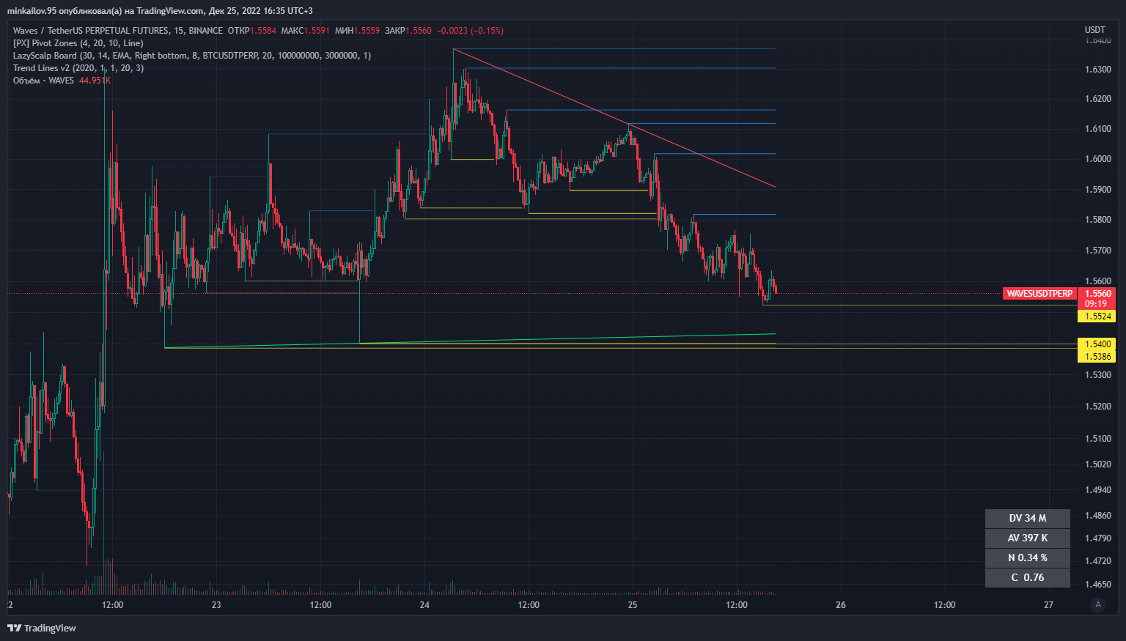Select the yellow 1.5400 price level tag

tap(1097, 344)
